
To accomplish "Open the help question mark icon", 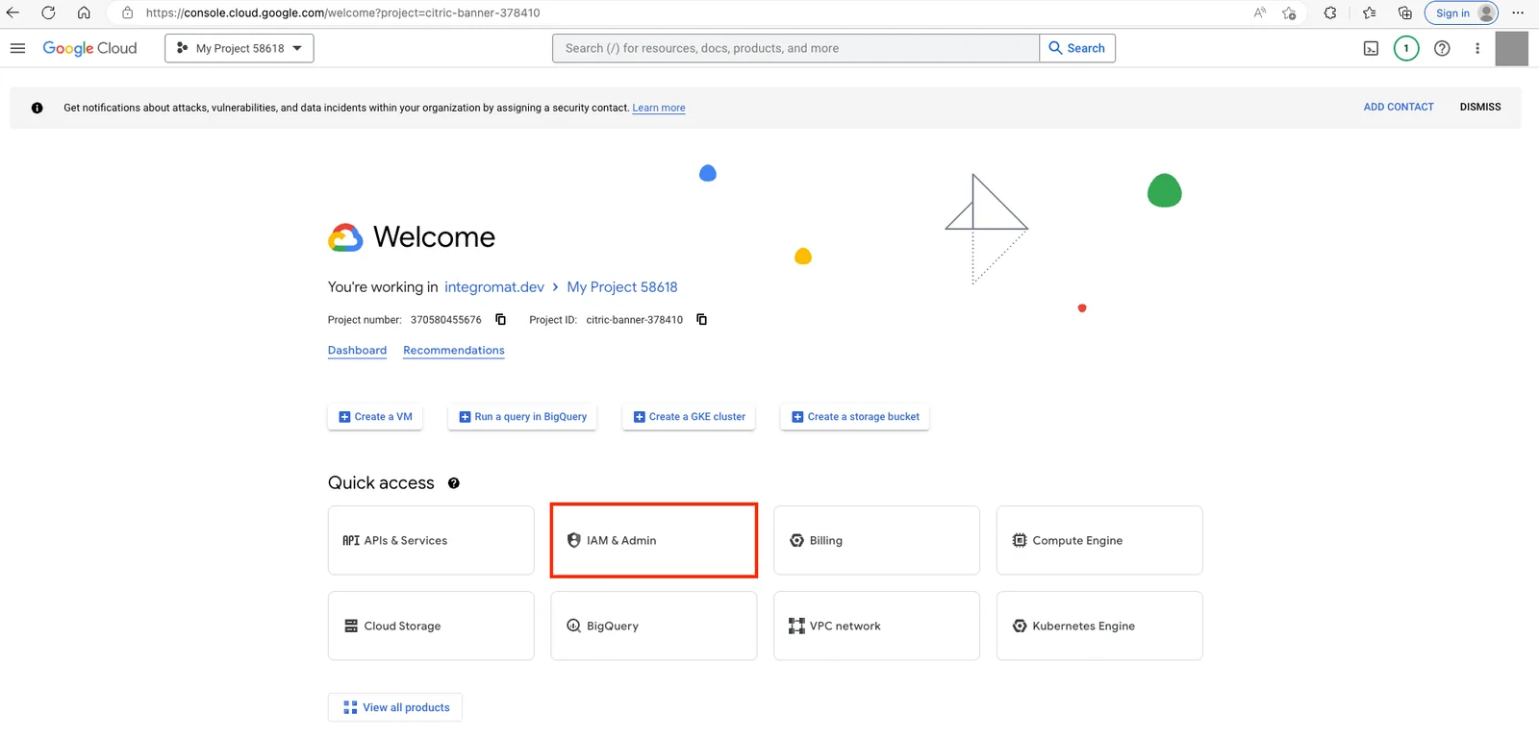I will click(x=1442, y=49).
